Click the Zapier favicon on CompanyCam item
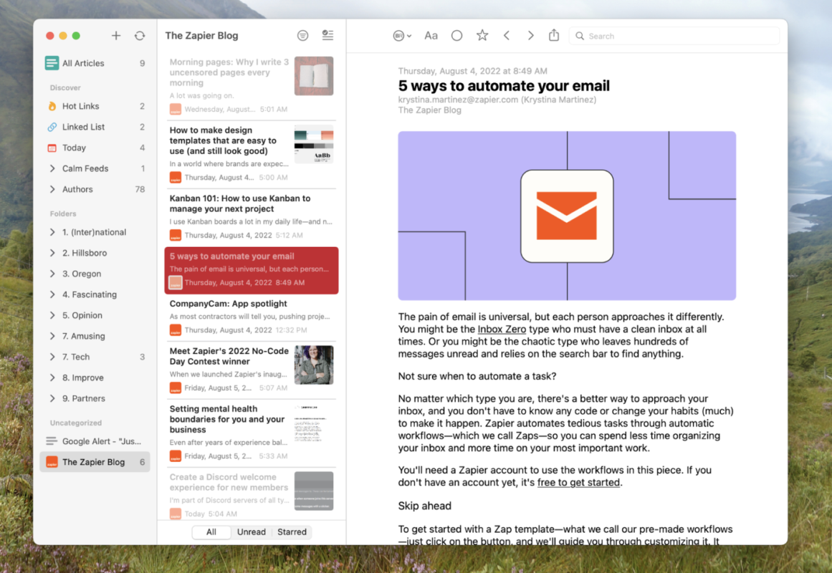The image size is (832, 573). (x=175, y=330)
